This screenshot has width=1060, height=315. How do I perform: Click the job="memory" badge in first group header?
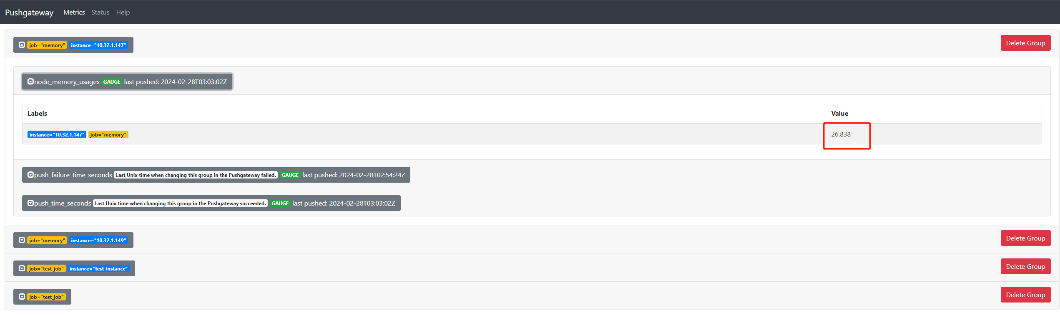(47, 45)
